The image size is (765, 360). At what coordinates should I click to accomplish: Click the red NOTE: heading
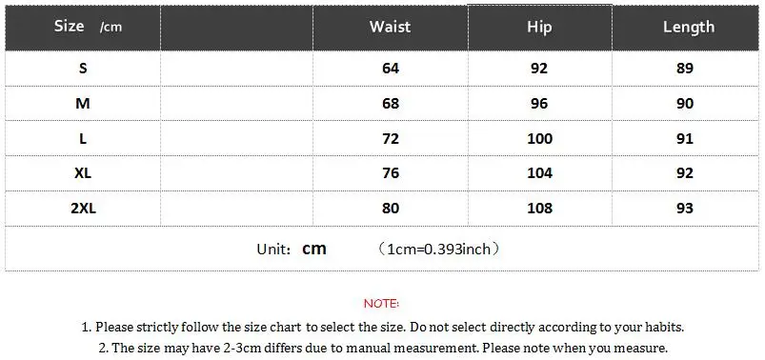point(381,304)
